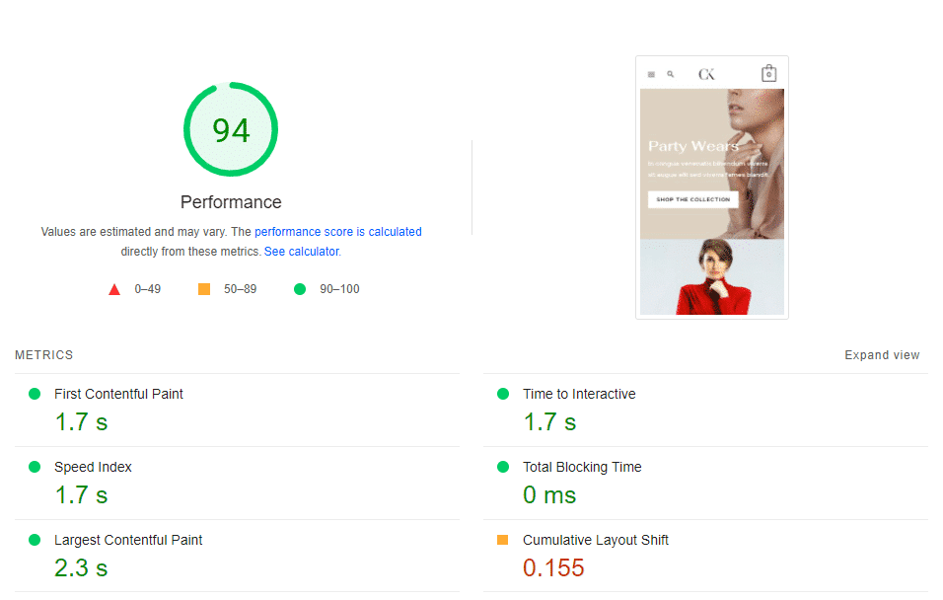Click the 94 performance score gauge
The height and width of the screenshot is (600, 943).
[230, 129]
